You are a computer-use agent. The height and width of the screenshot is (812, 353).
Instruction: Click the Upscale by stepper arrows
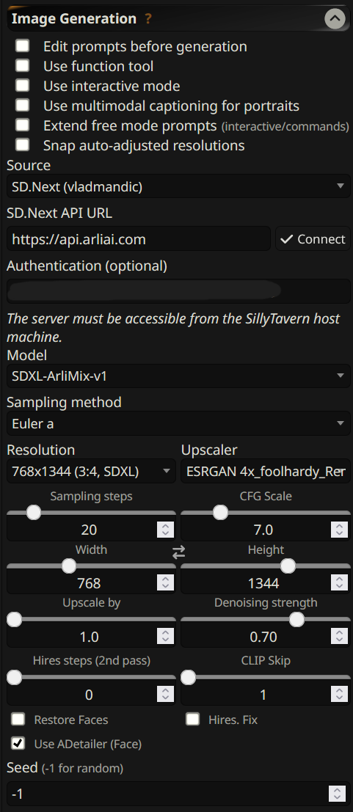pos(165,636)
